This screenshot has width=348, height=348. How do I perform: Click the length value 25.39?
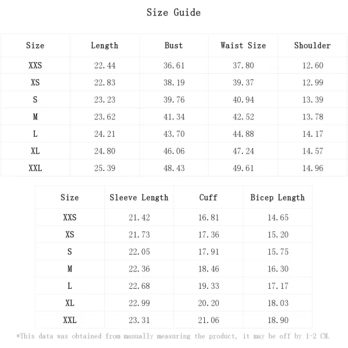click(104, 168)
